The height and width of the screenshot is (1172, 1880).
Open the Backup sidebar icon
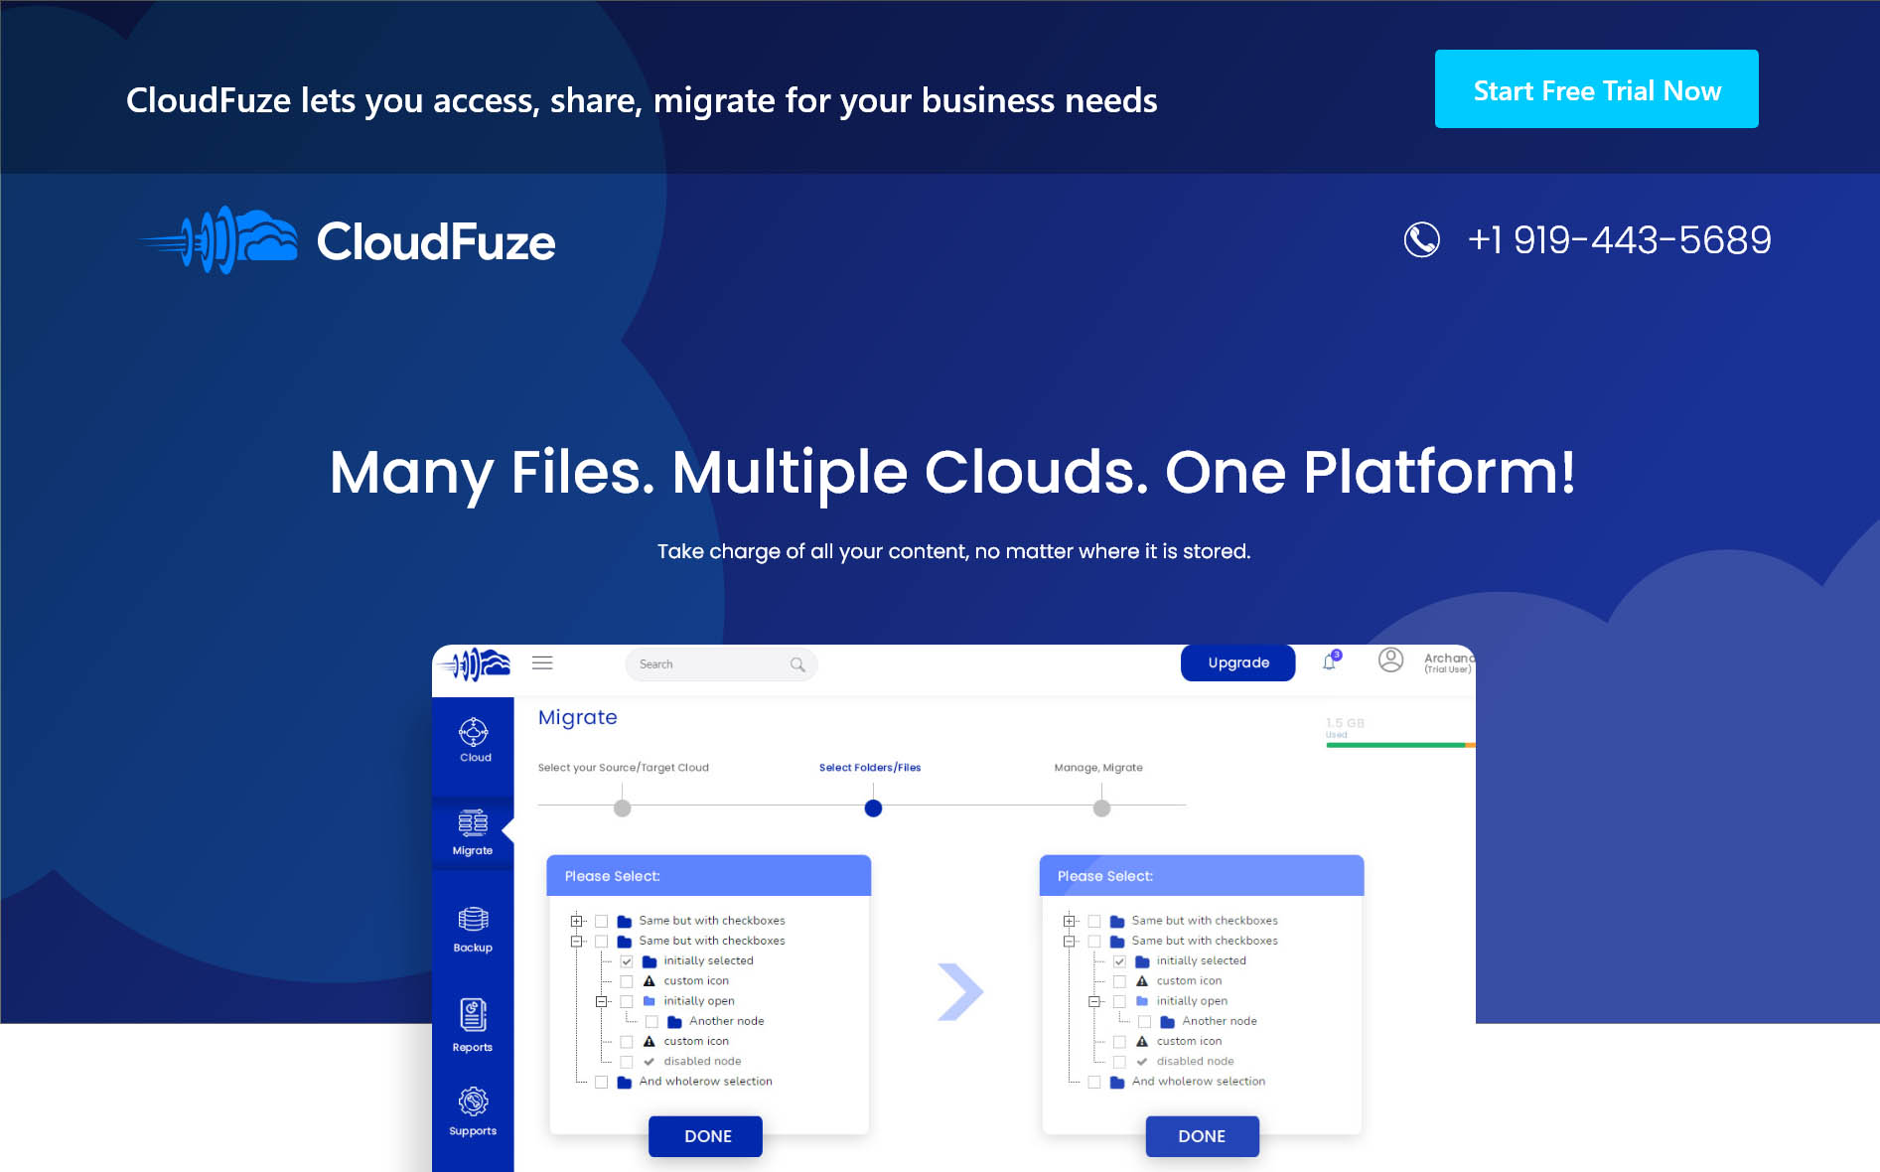tap(473, 929)
